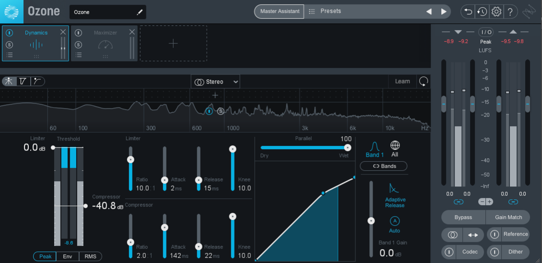Click the stereo/mono overlapping circles icon
This screenshot has height=263, width=542.
(452, 235)
